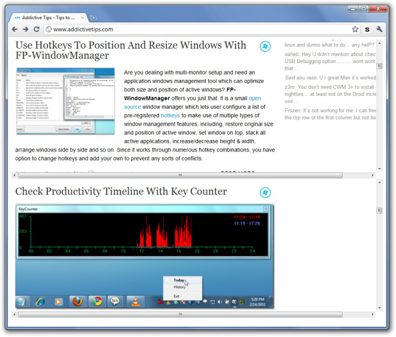Click upper frame horizontal scrollbar thumb
The image size is (396, 337).
click(181, 175)
